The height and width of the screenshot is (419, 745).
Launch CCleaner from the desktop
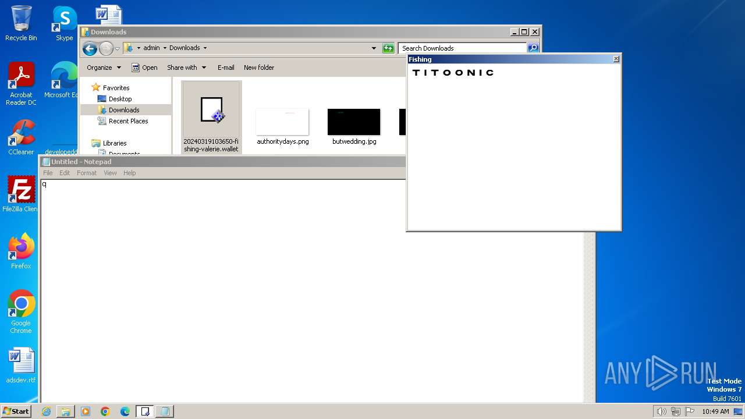point(21,137)
